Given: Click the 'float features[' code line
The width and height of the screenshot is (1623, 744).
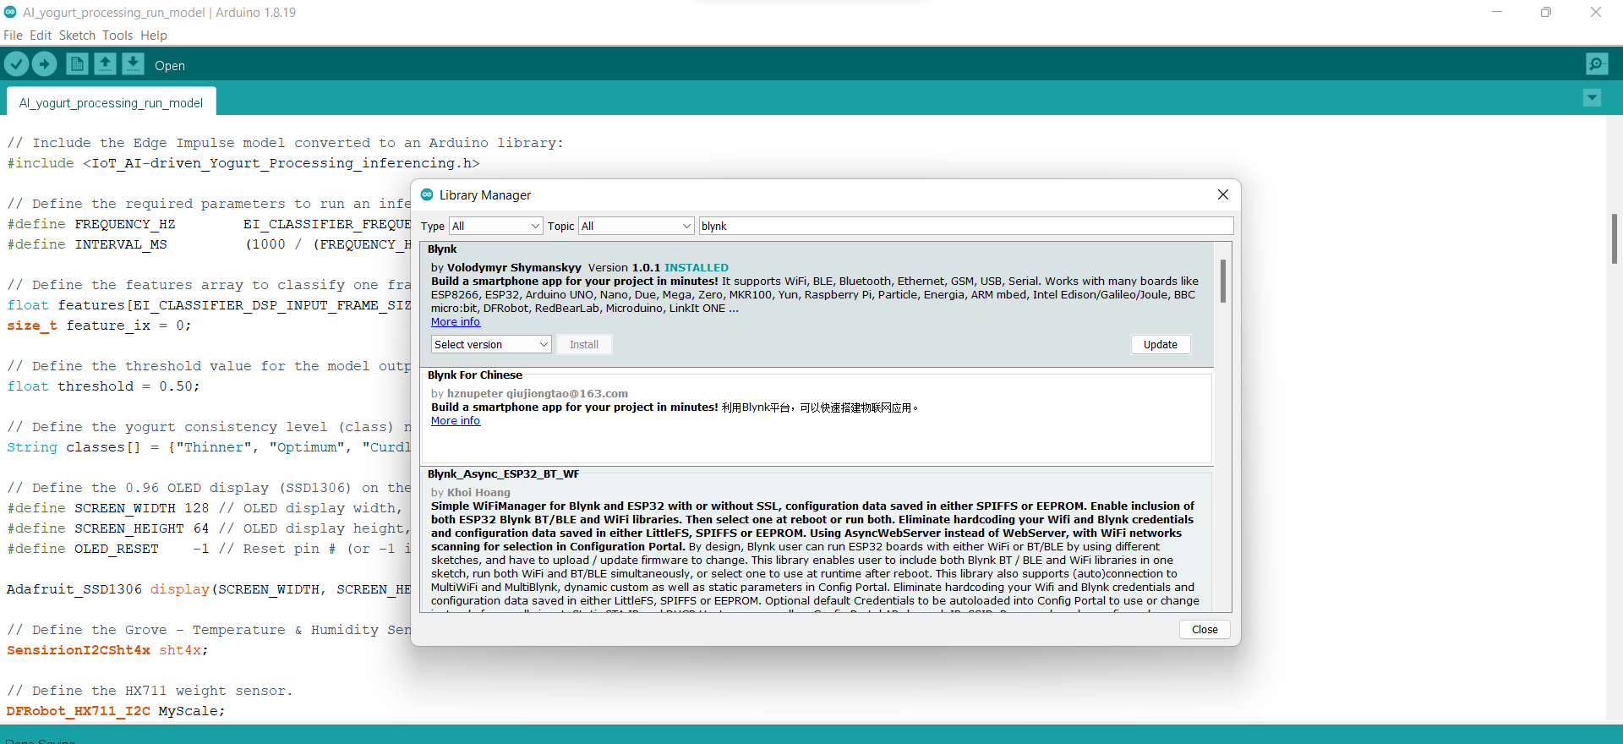Looking at the screenshot, I should pos(208,305).
